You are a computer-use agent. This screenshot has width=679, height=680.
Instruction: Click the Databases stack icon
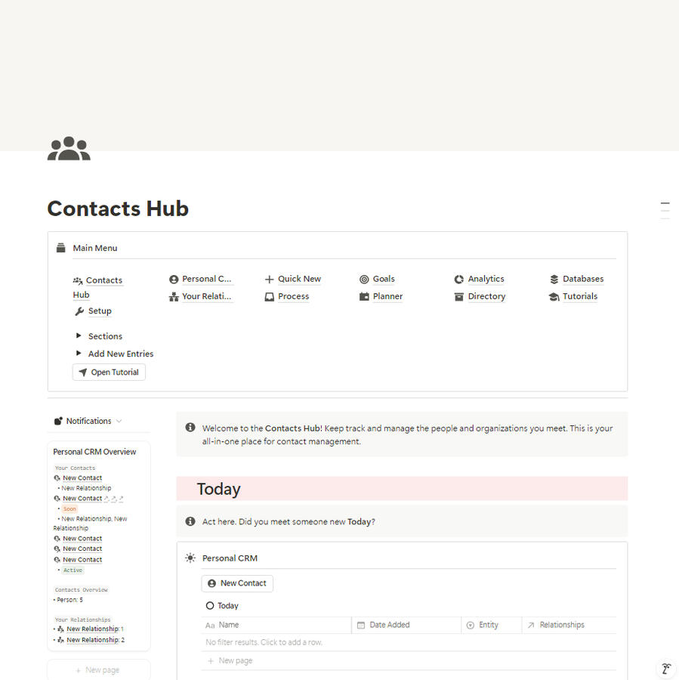click(x=554, y=280)
